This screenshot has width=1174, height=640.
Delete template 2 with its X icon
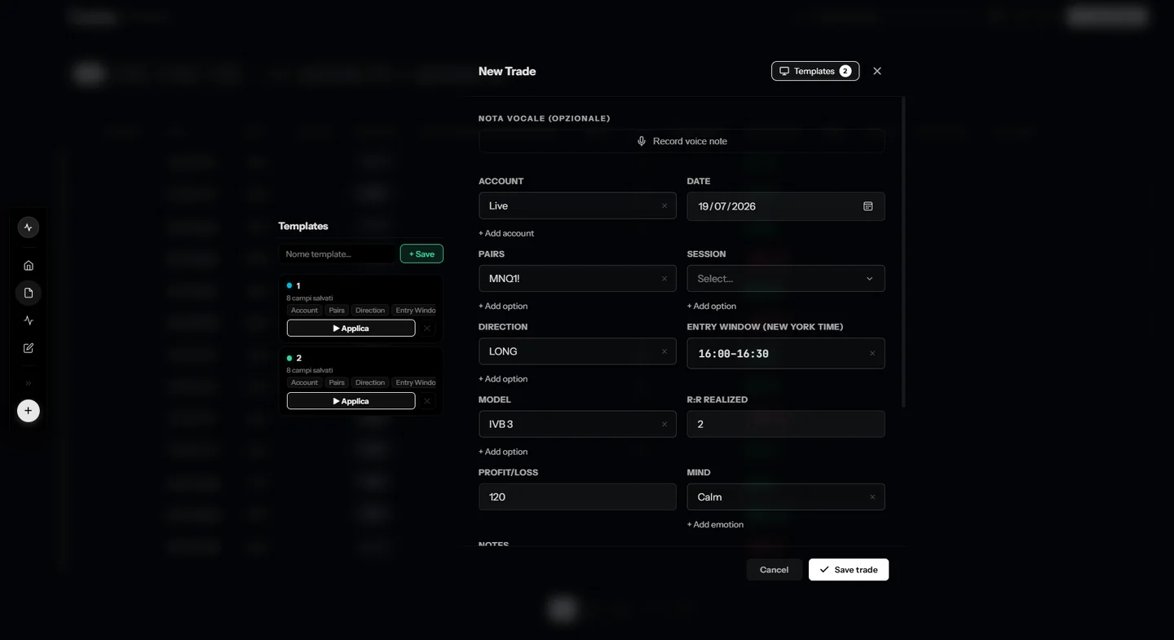427,400
